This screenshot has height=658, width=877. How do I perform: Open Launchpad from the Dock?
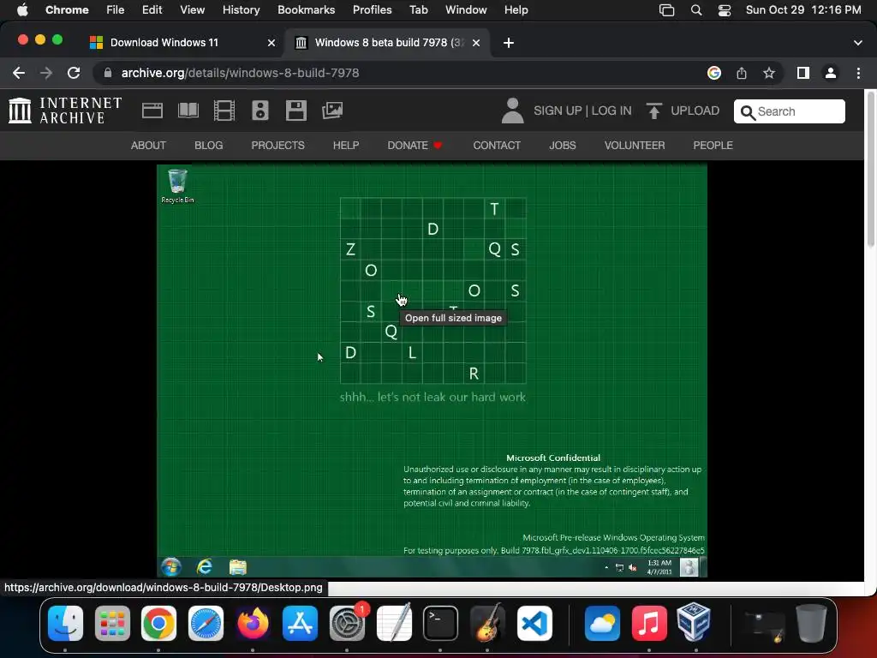tap(112, 623)
